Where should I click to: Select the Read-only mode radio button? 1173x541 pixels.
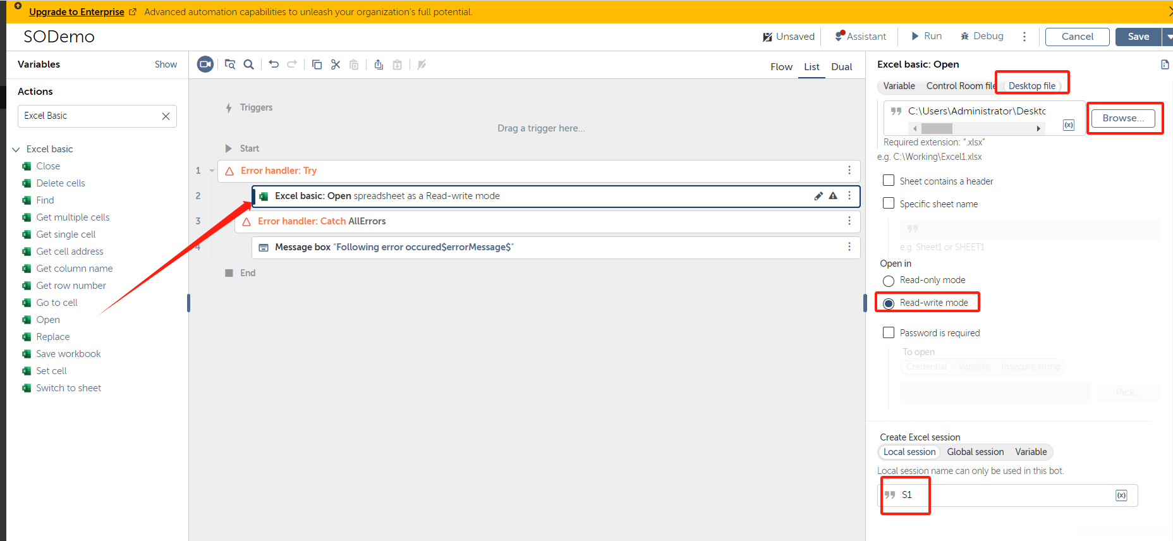[889, 281]
